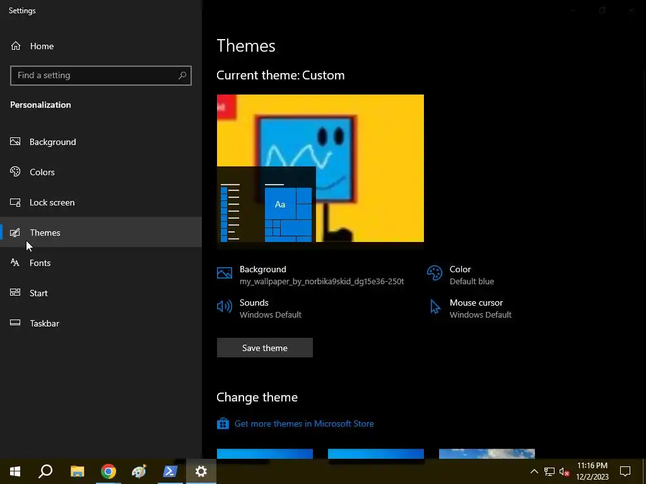The width and height of the screenshot is (646, 484).
Task: Click the Find a setting search field
Action: click(x=101, y=76)
